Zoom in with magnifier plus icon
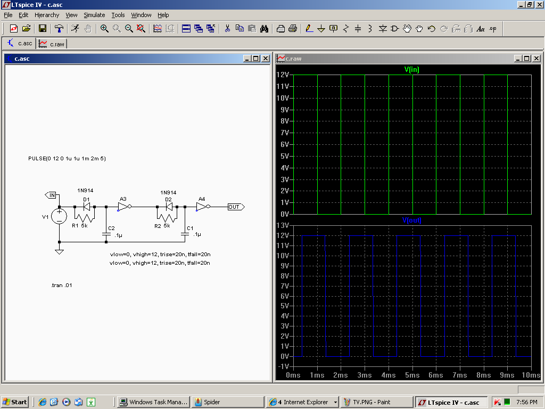The image size is (545, 409). pos(104,29)
